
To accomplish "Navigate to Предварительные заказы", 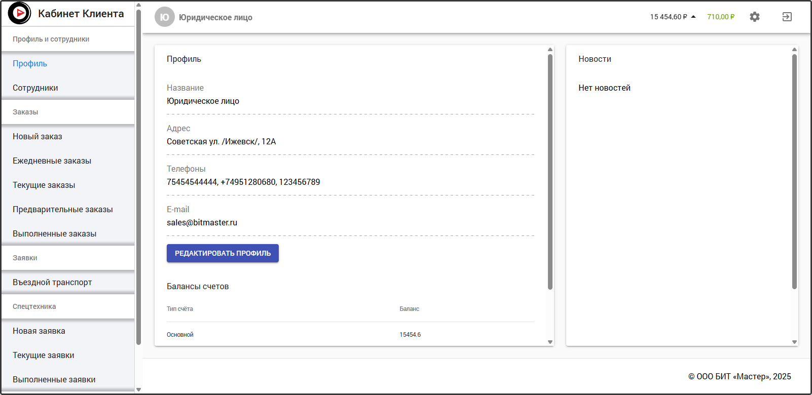I will pyautogui.click(x=62, y=209).
